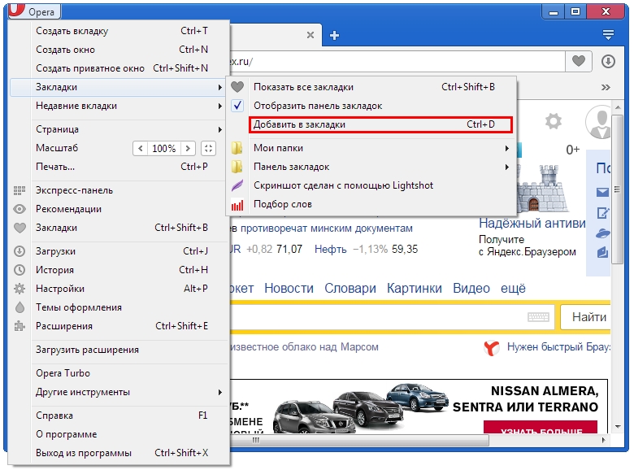Select Opera Turbo menu item

pyautogui.click(x=119, y=373)
